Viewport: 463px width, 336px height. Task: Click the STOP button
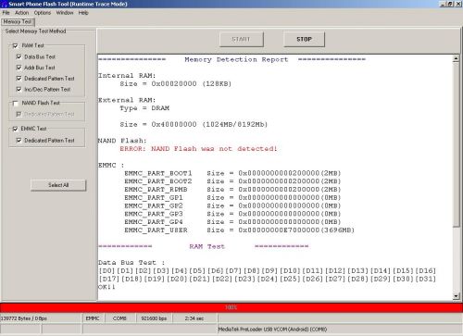tap(304, 39)
